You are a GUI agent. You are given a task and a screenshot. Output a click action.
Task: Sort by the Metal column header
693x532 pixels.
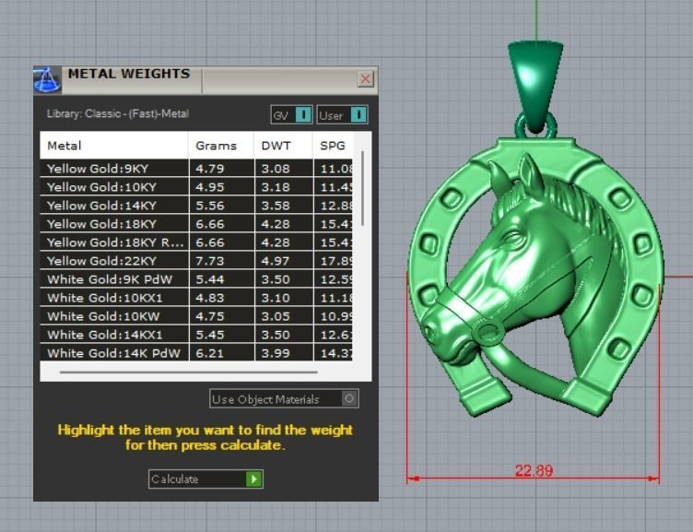coord(114,146)
